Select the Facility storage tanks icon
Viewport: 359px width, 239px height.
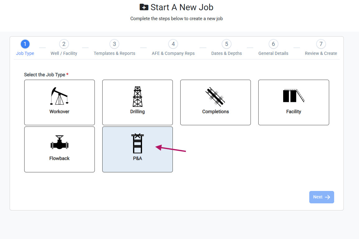pos(294,96)
